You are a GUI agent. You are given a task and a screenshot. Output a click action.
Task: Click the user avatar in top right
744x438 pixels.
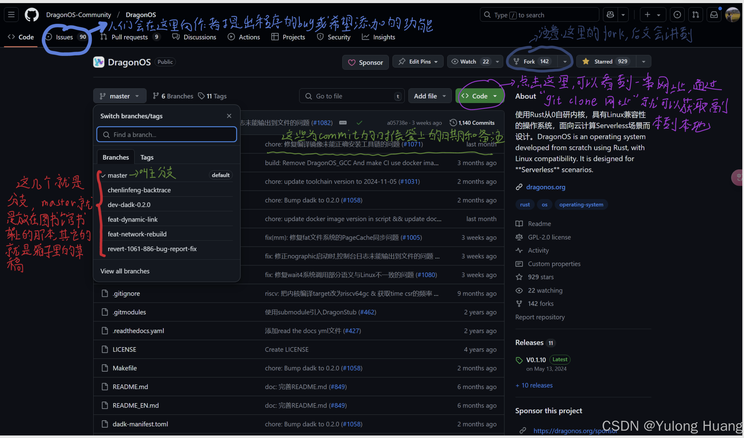[x=733, y=14]
